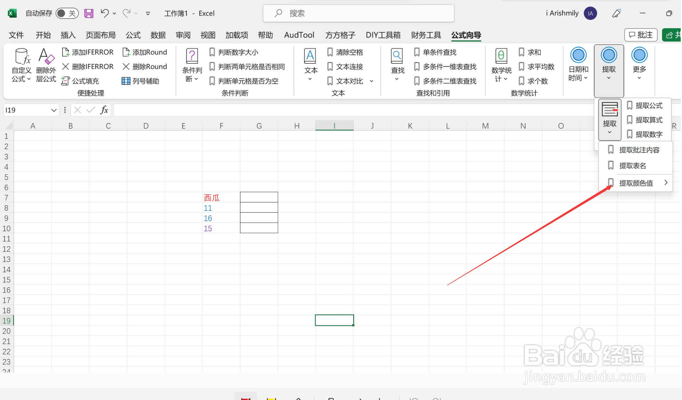Screen dimensions: 682x400
Task: Click 多条件一维表查找
Action: click(x=445, y=67)
